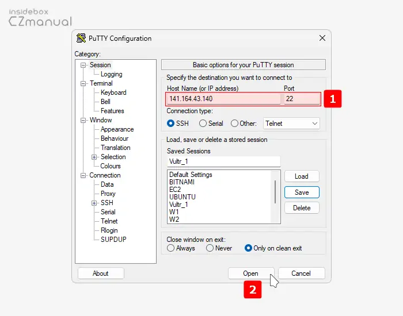Collapse the Connection category tree
The height and width of the screenshot is (316, 403).
83,175
